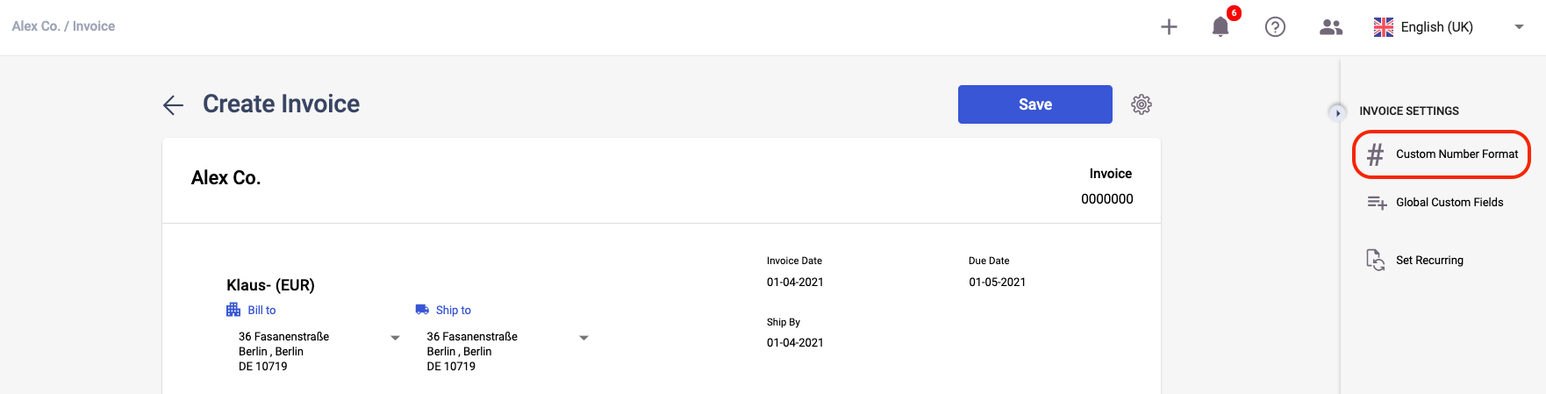The image size is (1546, 394).
Task: Collapse the Invoice Settings side panel
Action: tap(1337, 112)
